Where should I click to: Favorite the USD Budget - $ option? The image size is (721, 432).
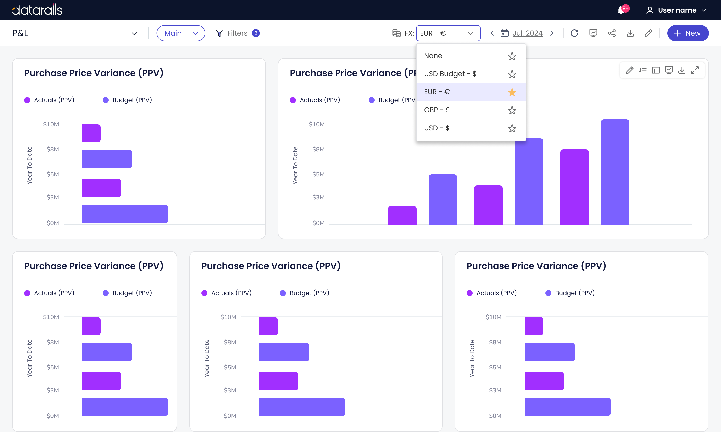click(512, 74)
